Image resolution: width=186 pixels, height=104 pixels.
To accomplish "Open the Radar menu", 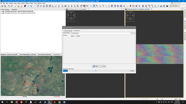I will (32, 3).
